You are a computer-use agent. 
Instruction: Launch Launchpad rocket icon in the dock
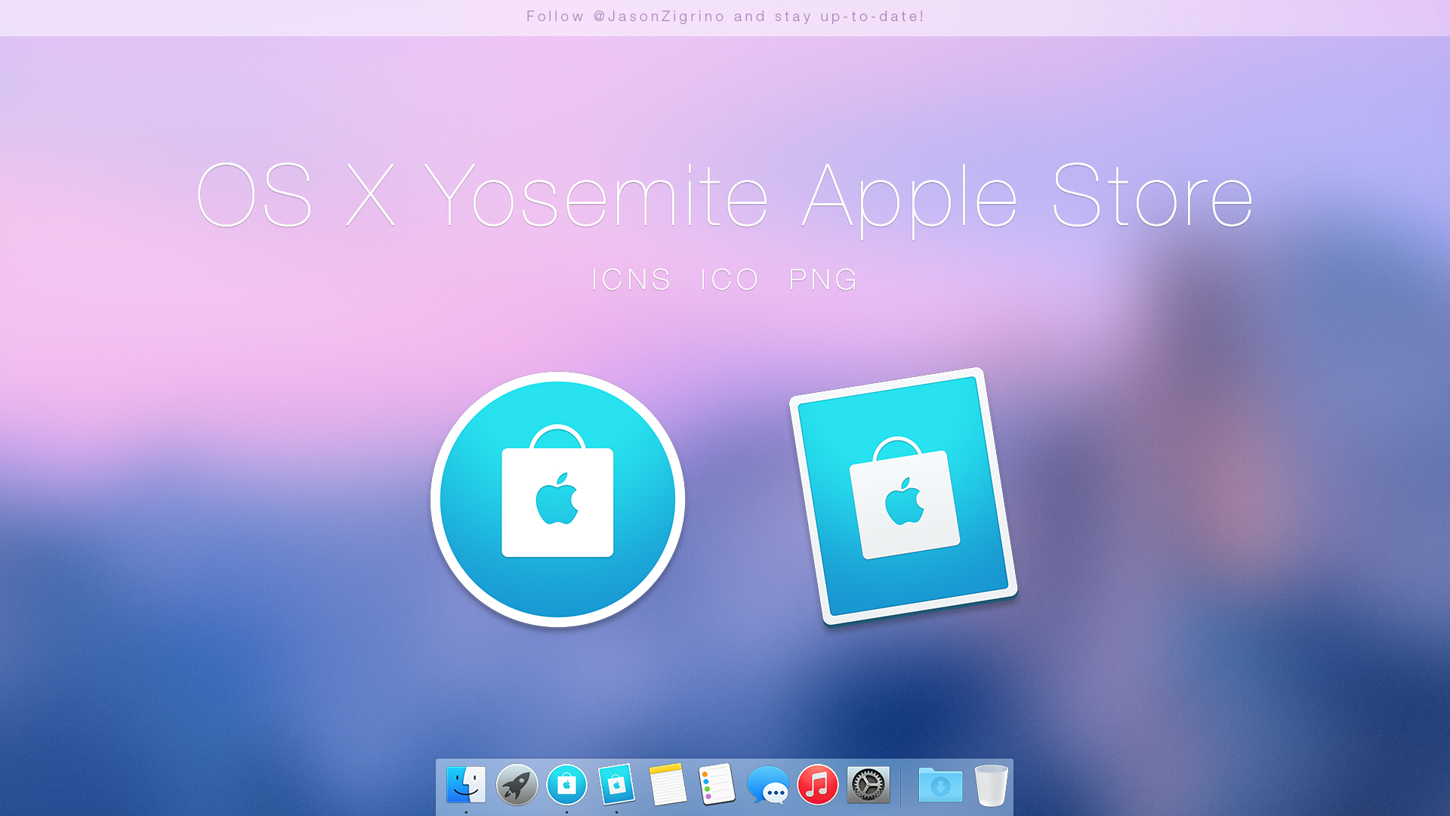(x=517, y=786)
